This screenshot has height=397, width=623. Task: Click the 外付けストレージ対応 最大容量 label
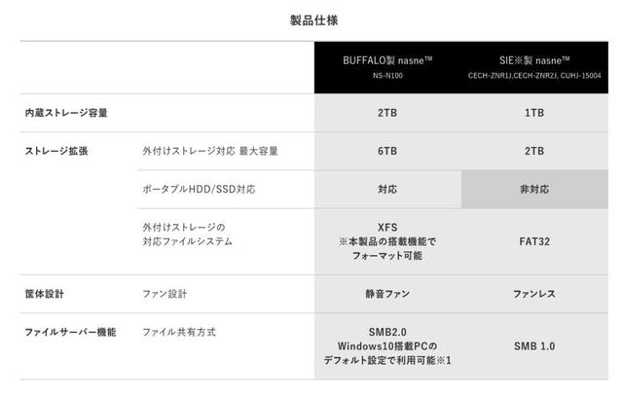click(x=210, y=151)
